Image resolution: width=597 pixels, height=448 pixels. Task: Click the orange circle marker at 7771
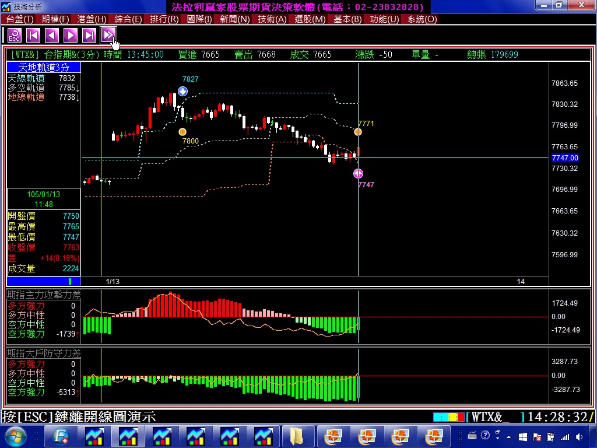pos(358,132)
